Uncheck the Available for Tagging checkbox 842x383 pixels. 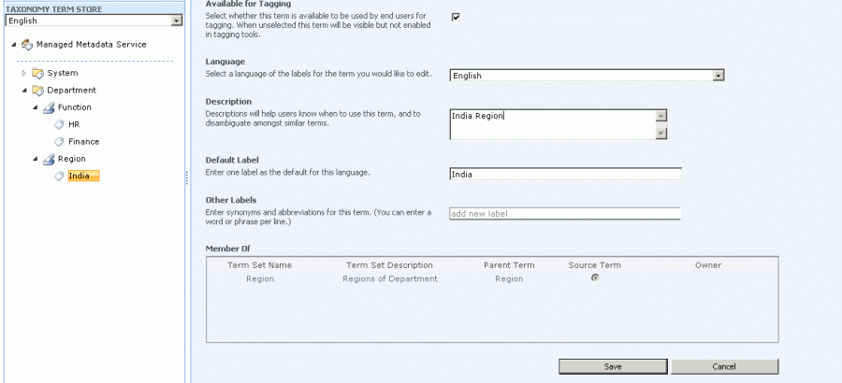click(x=456, y=17)
